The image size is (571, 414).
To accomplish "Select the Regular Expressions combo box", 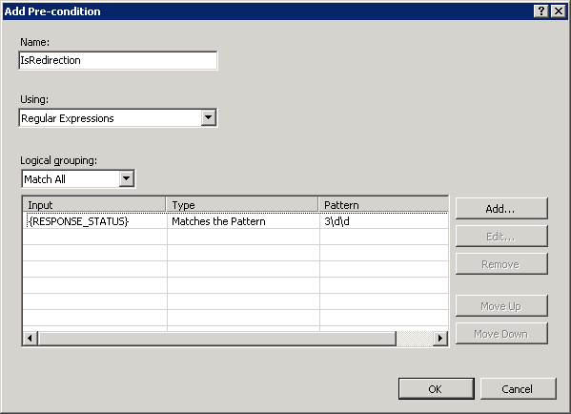I will [117, 117].
